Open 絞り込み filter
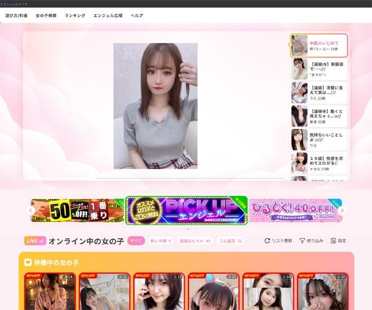Screen dimensions: 372x310 click(311, 241)
